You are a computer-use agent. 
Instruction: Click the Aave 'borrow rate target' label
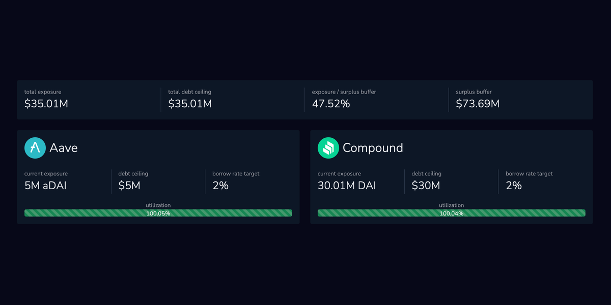click(x=236, y=174)
